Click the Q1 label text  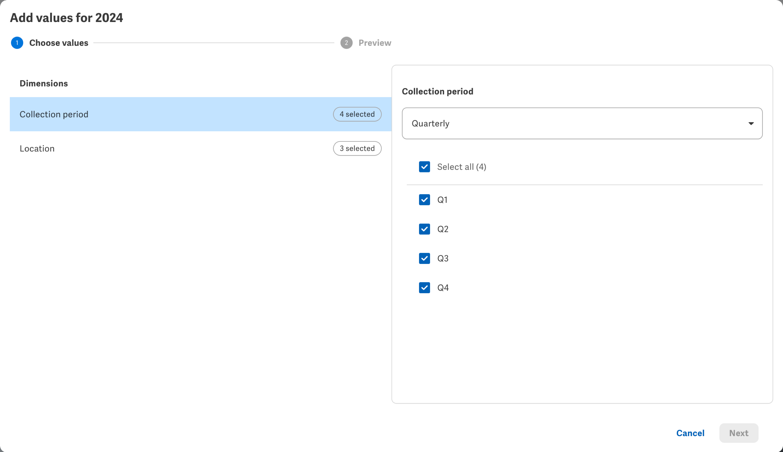click(x=442, y=200)
